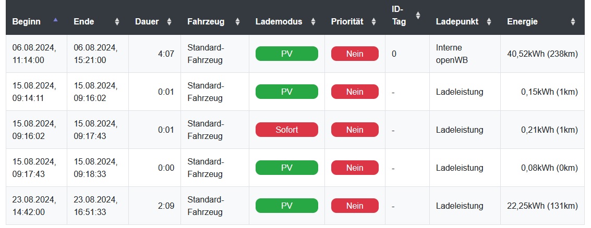Click the Lademodus column sort arrows
The image size is (591, 228).
pyautogui.click(x=313, y=22)
